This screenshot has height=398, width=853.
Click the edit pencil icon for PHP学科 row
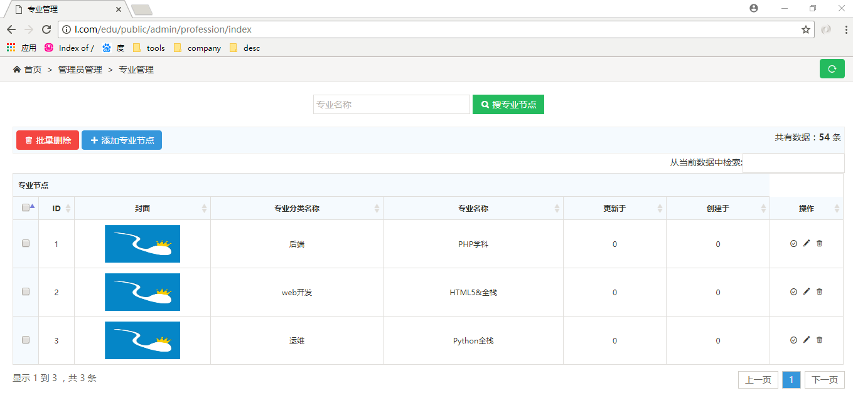point(807,243)
